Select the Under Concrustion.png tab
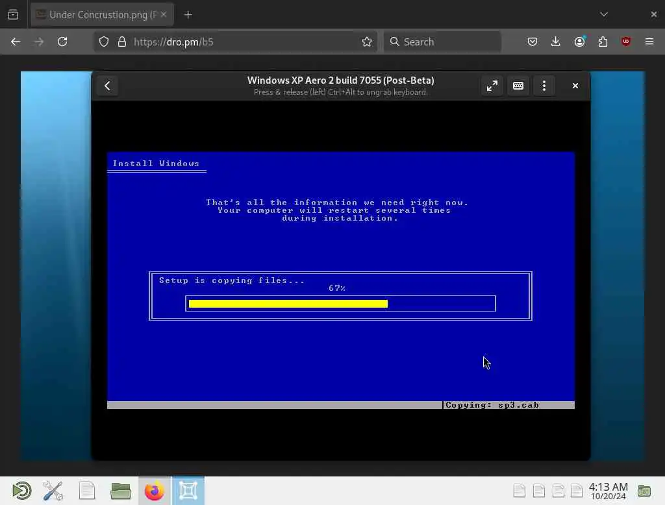Screen dimensions: 665x505 [102, 15]
